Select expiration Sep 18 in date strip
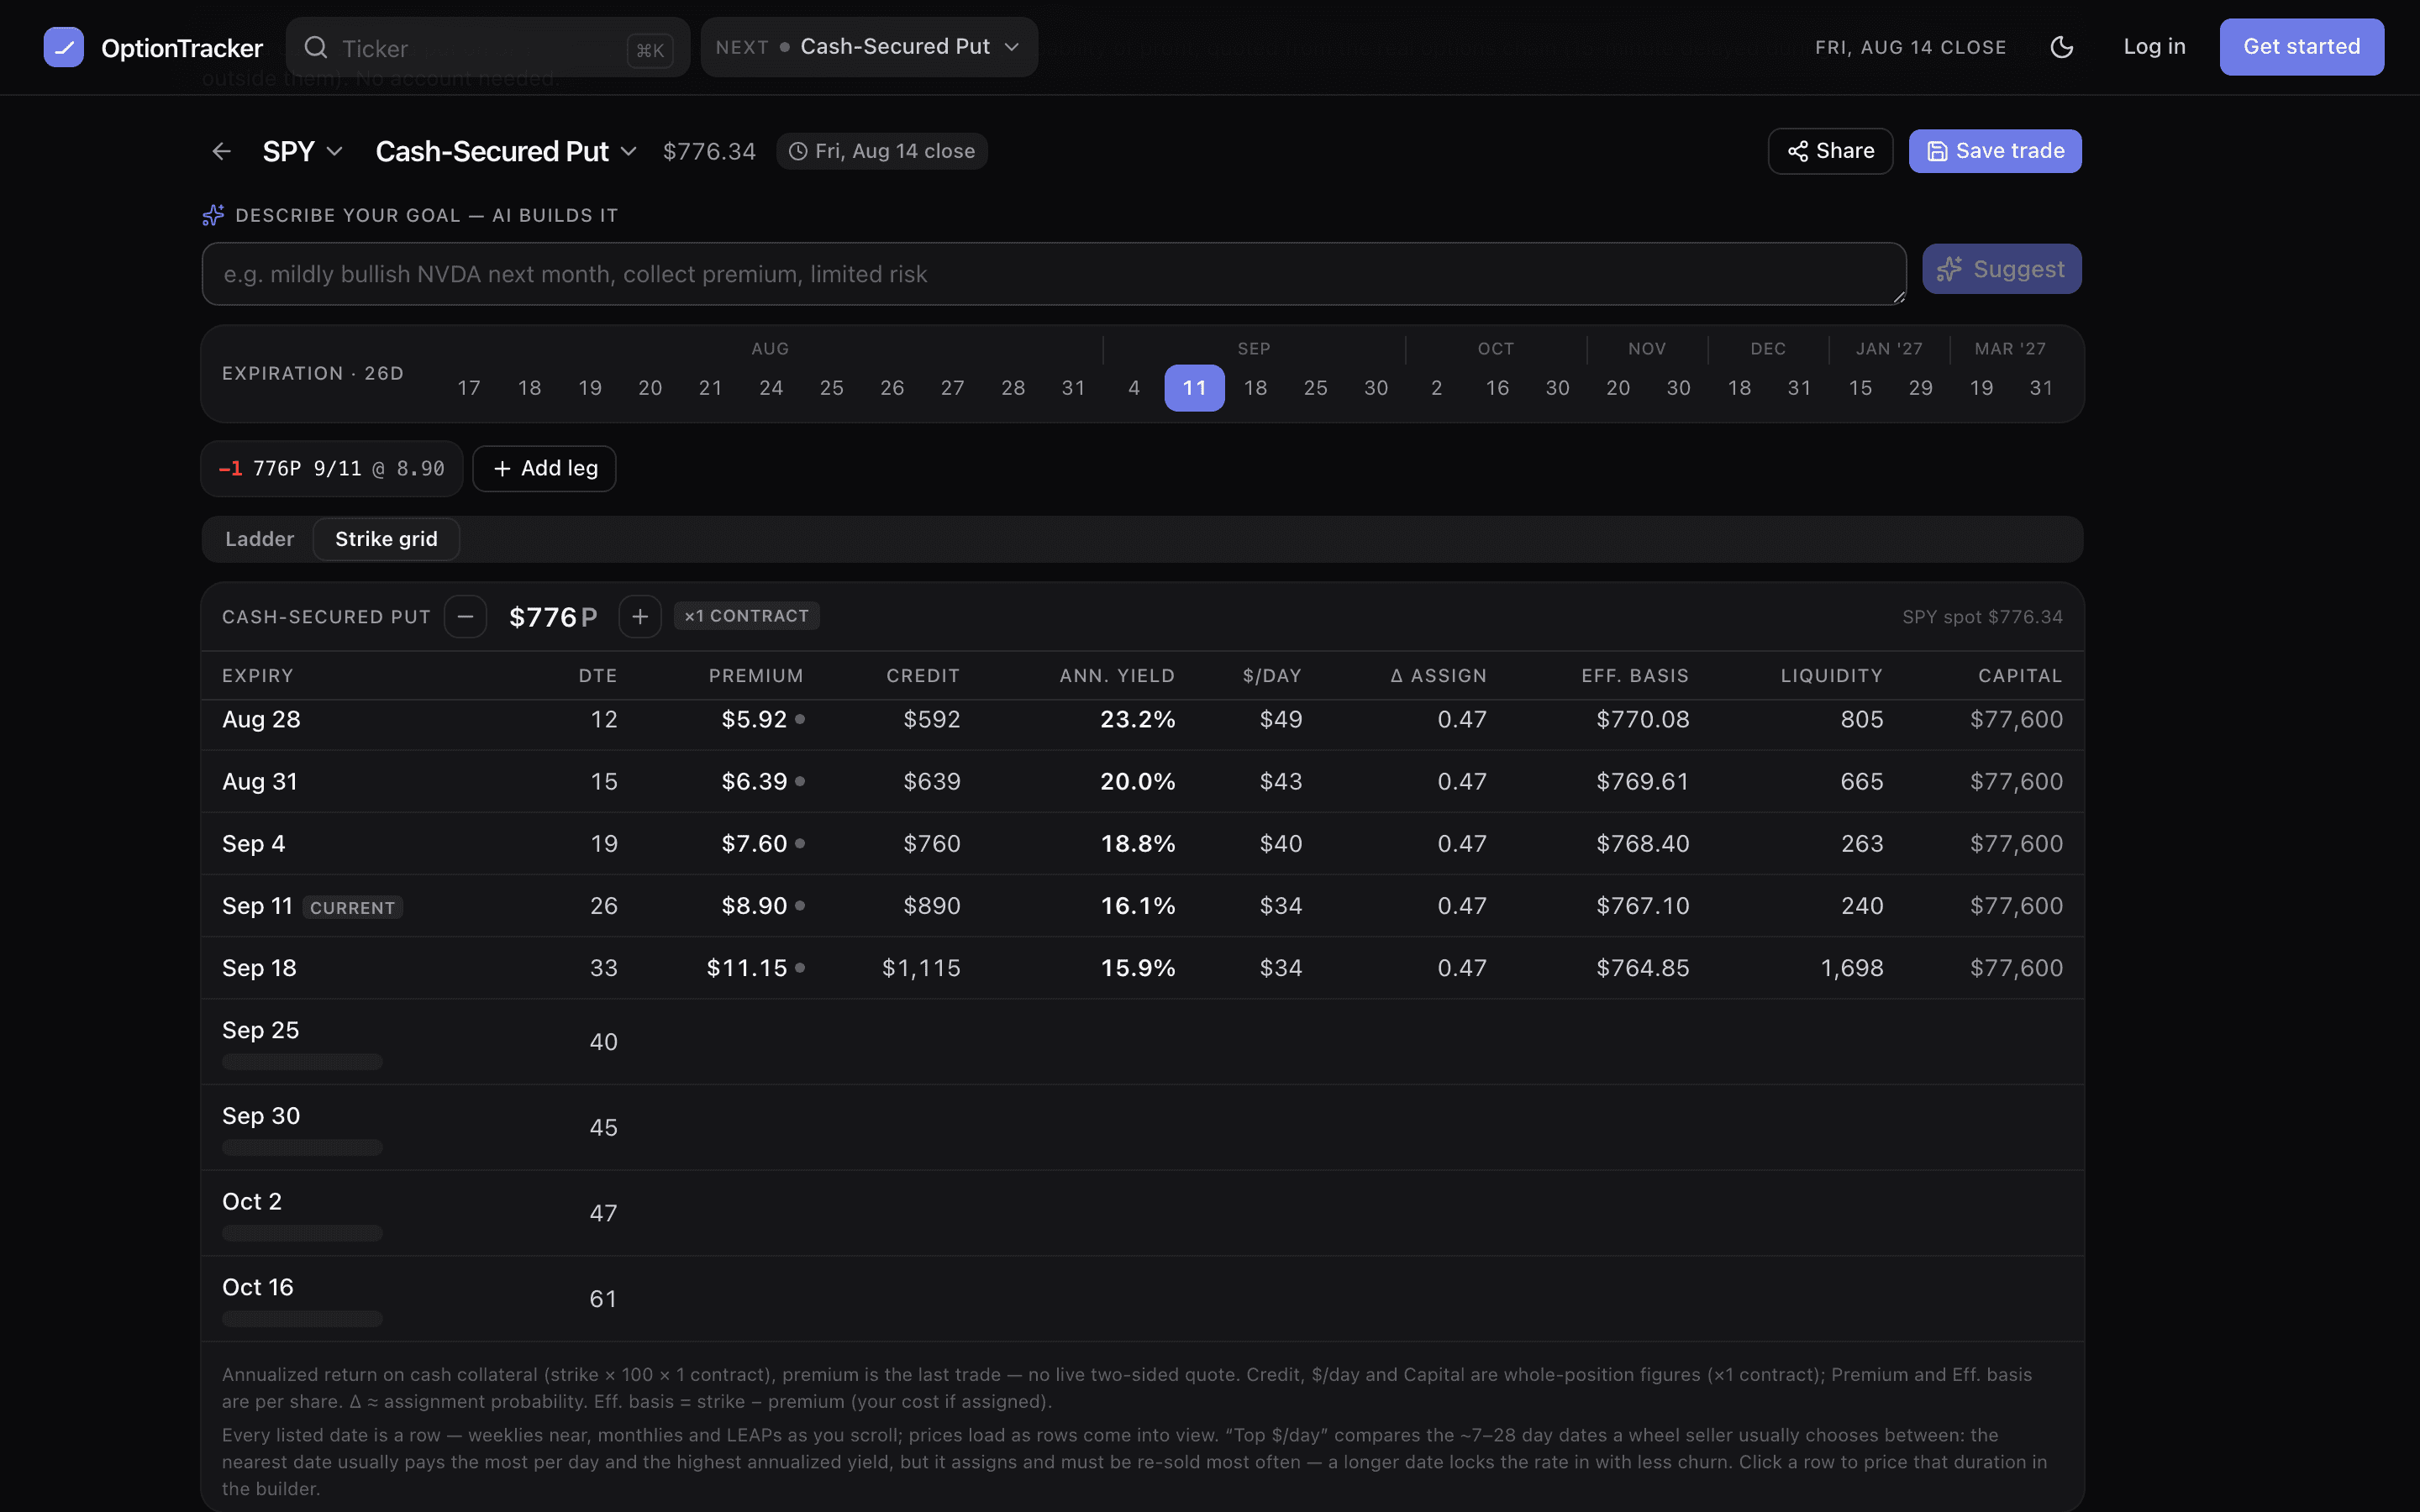This screenshot has width=2420, height=1512. (1255, 388)
